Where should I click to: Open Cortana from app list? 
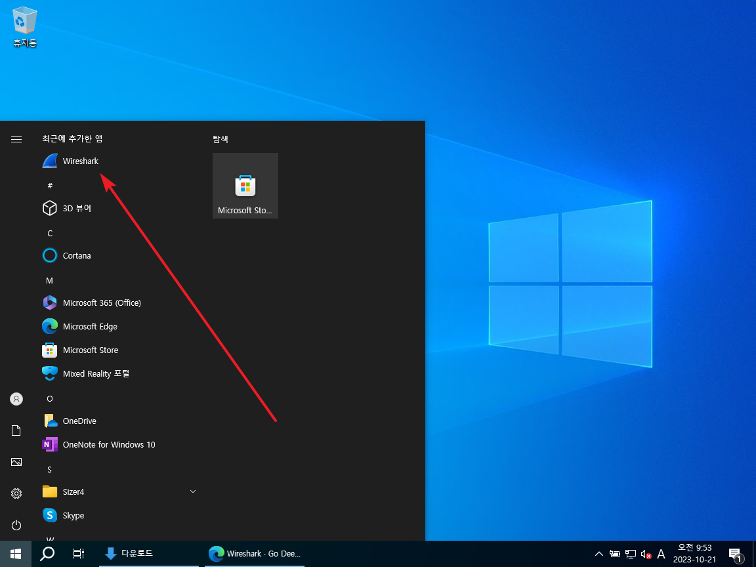point(119,255)
